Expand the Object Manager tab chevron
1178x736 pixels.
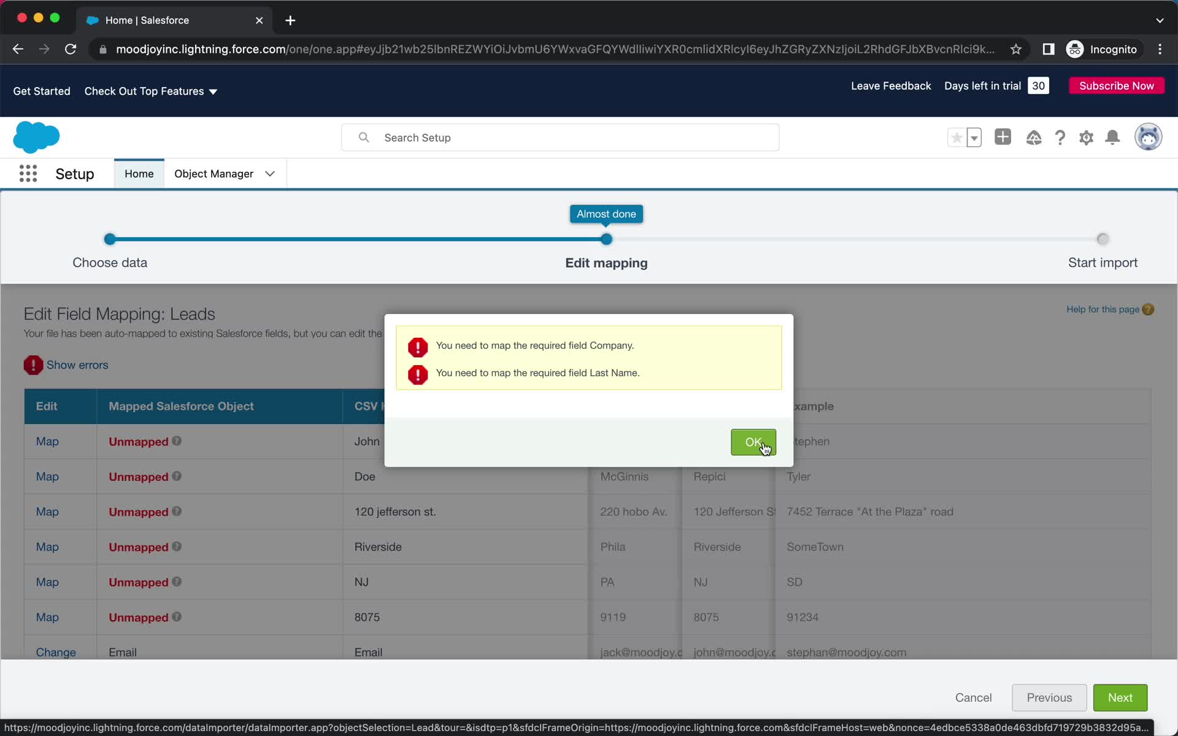270,174
